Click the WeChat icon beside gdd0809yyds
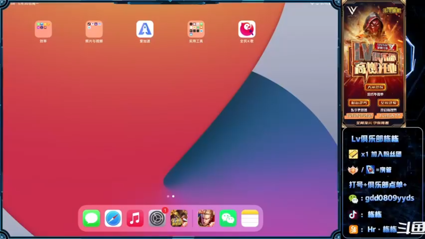The height and width of the screenshot is (239, 425). point(353,199)
